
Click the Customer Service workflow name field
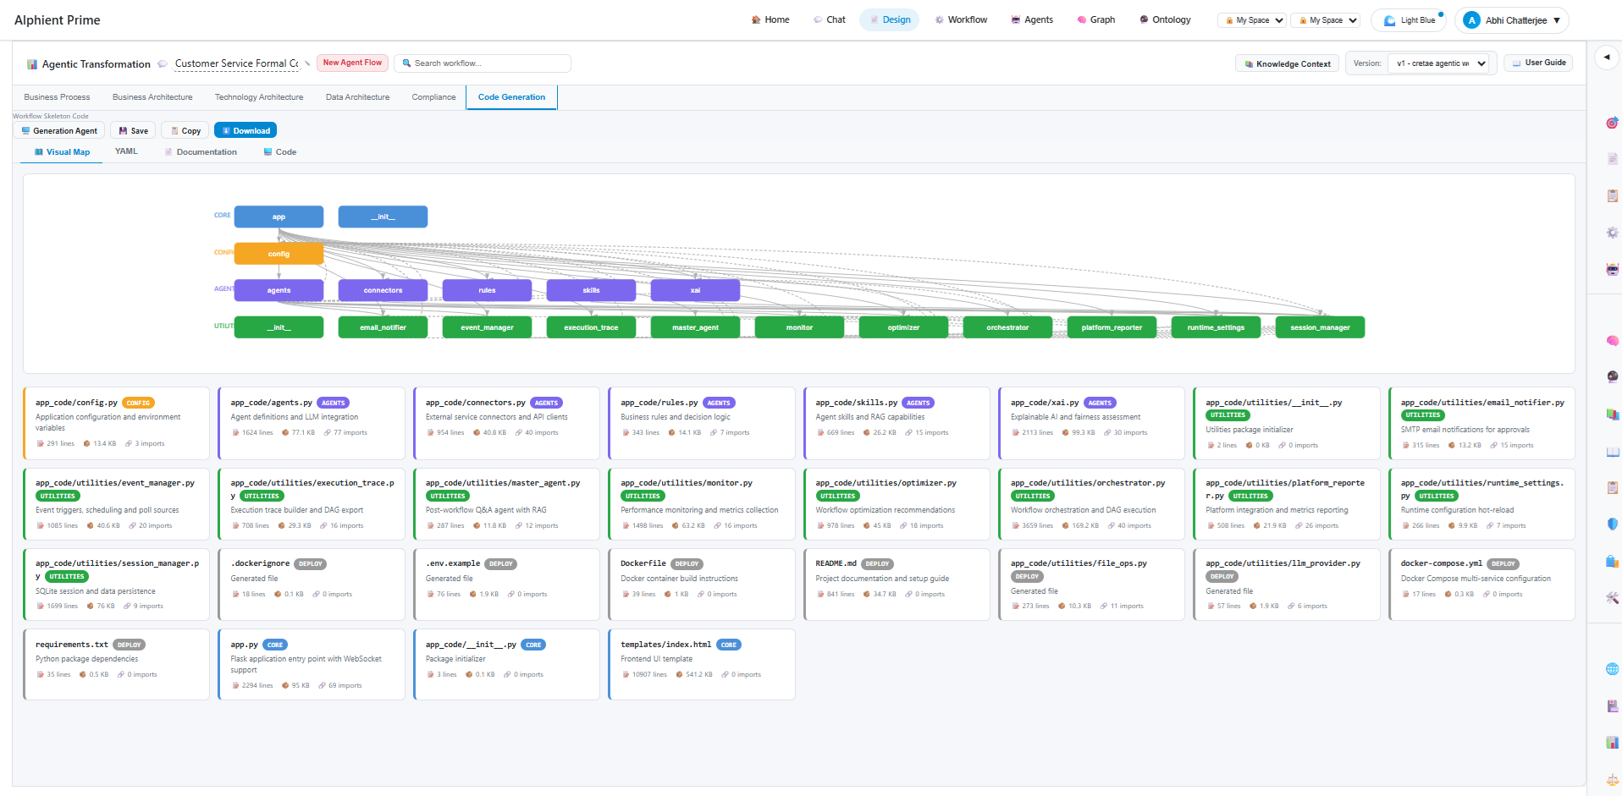pyautogui.click(x=237, y=63)
